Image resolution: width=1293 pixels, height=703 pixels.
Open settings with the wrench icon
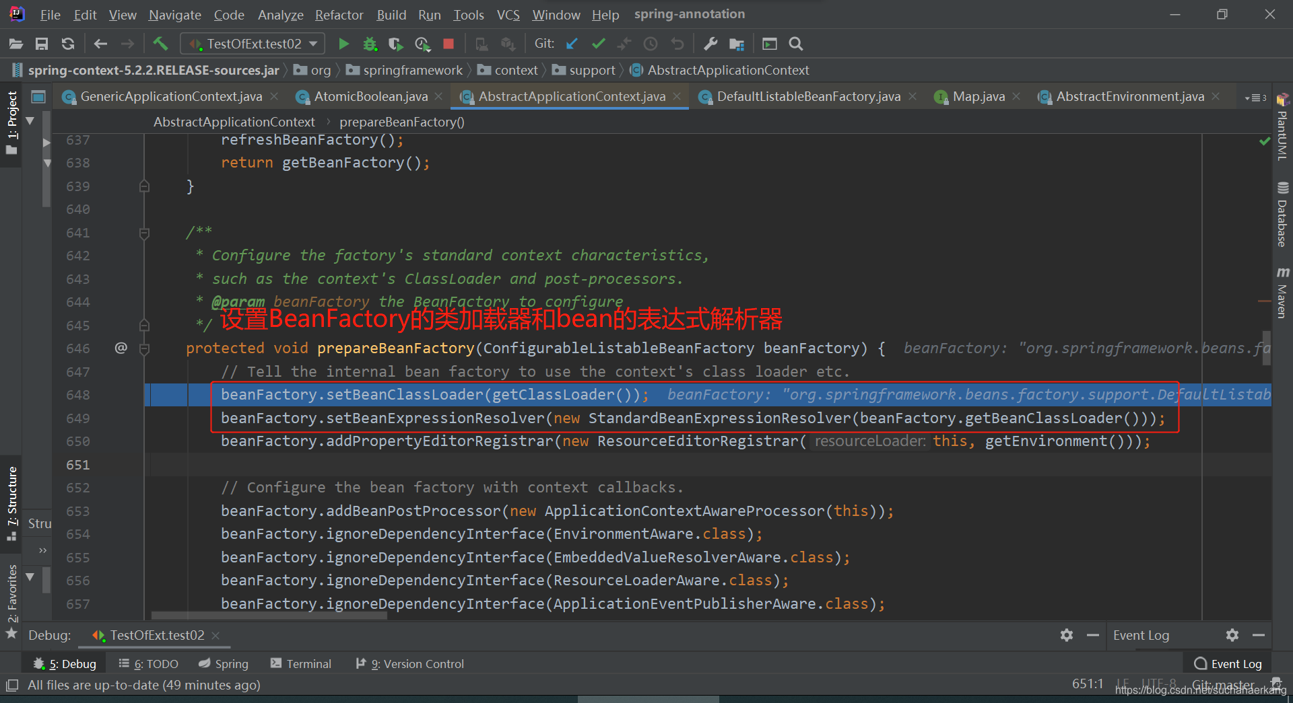pyautogui.click(x=710, y=44)
